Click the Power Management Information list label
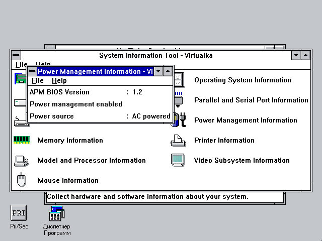The image size is (322, 241). pyautogui.click(x=246, y=120)
